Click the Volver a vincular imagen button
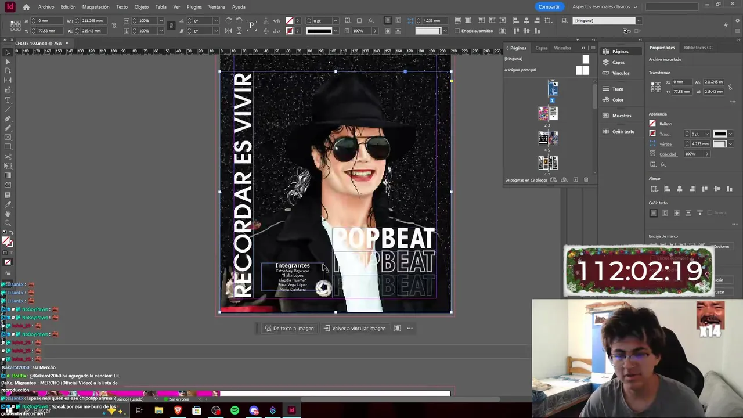 [x=355, y=329]
